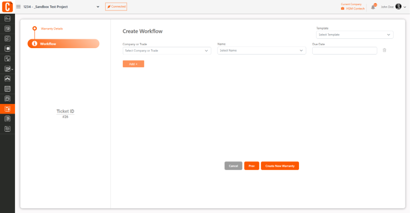Click the notification bell icon
410x213 pixels.
373,7
